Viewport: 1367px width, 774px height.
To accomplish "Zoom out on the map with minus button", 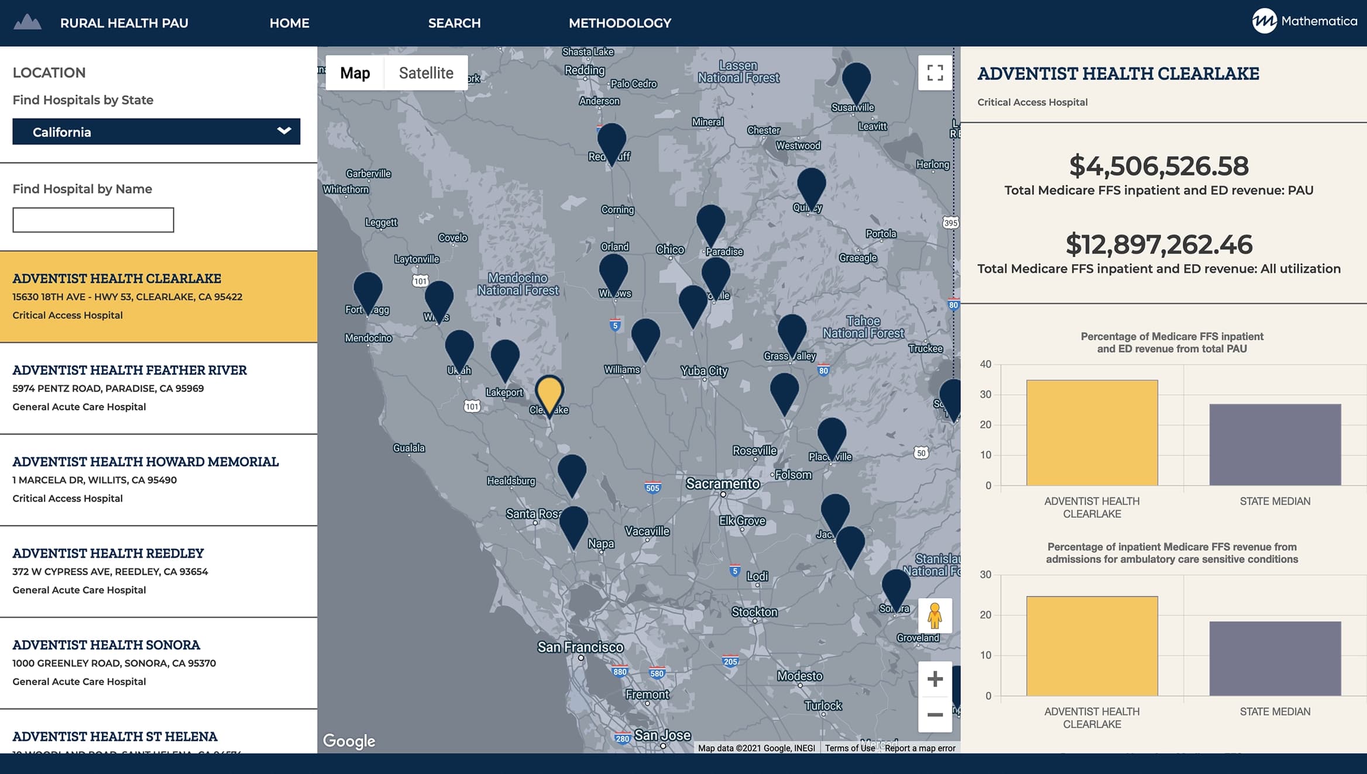I will click(x=935, y=714).
